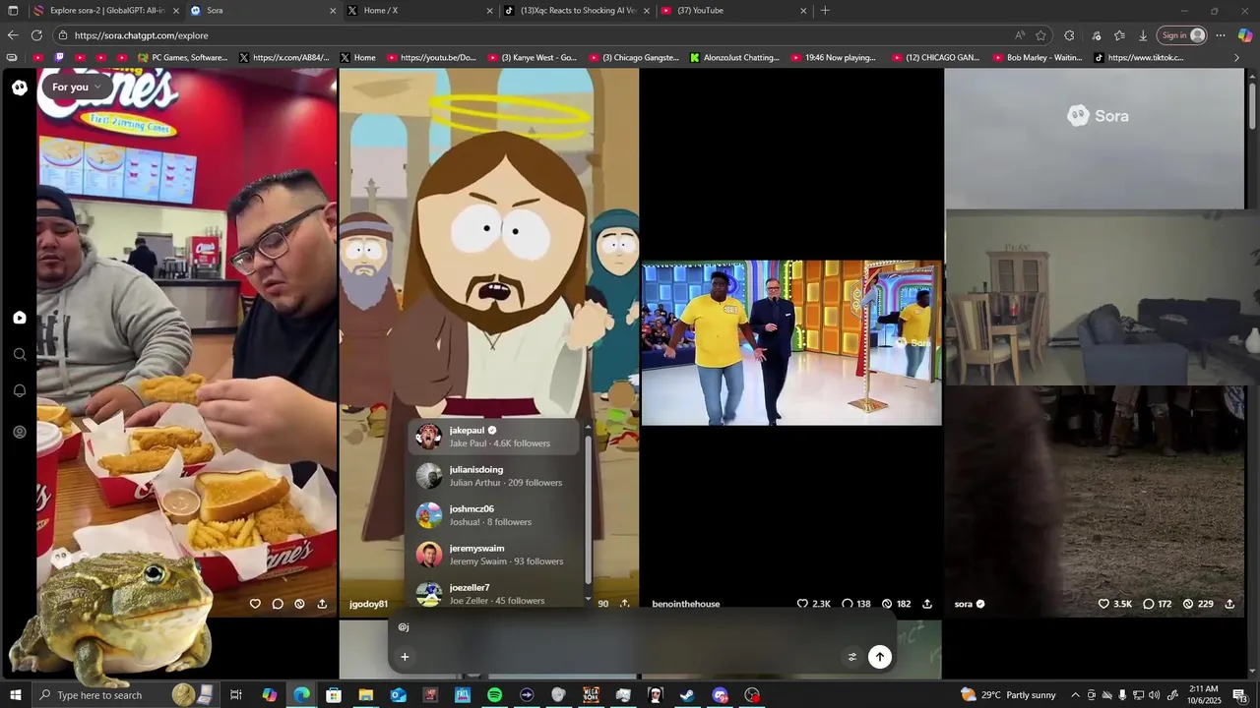Expand the bookmarks bar overflow chevron
The image size is (1260, 708).
point(1237,58)
